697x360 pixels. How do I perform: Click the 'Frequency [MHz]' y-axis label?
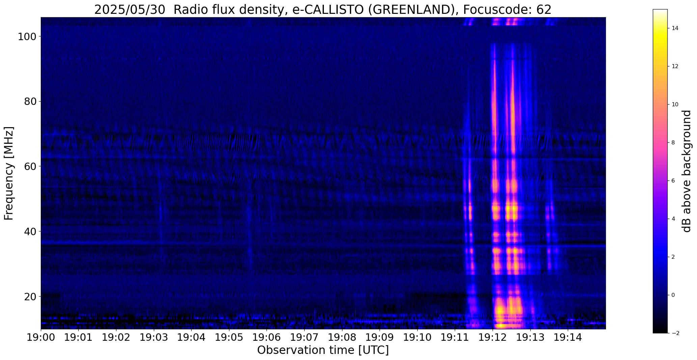(9, 173)
